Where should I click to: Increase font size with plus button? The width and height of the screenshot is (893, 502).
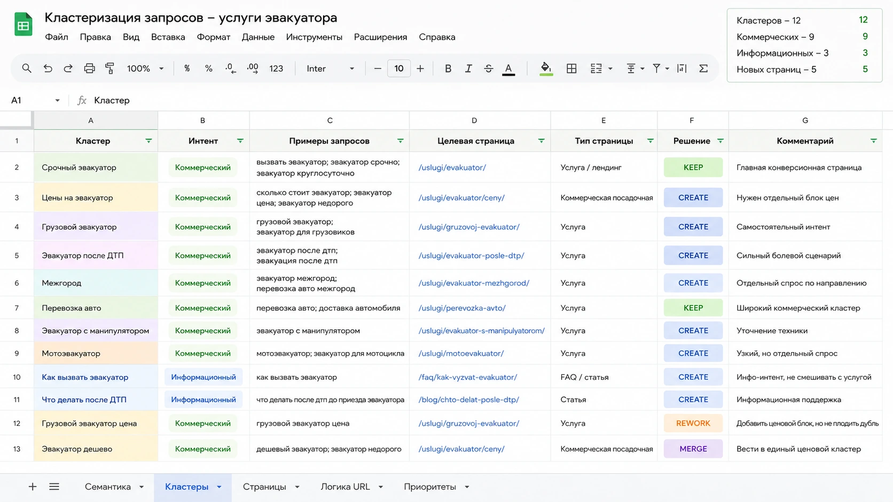420,68
